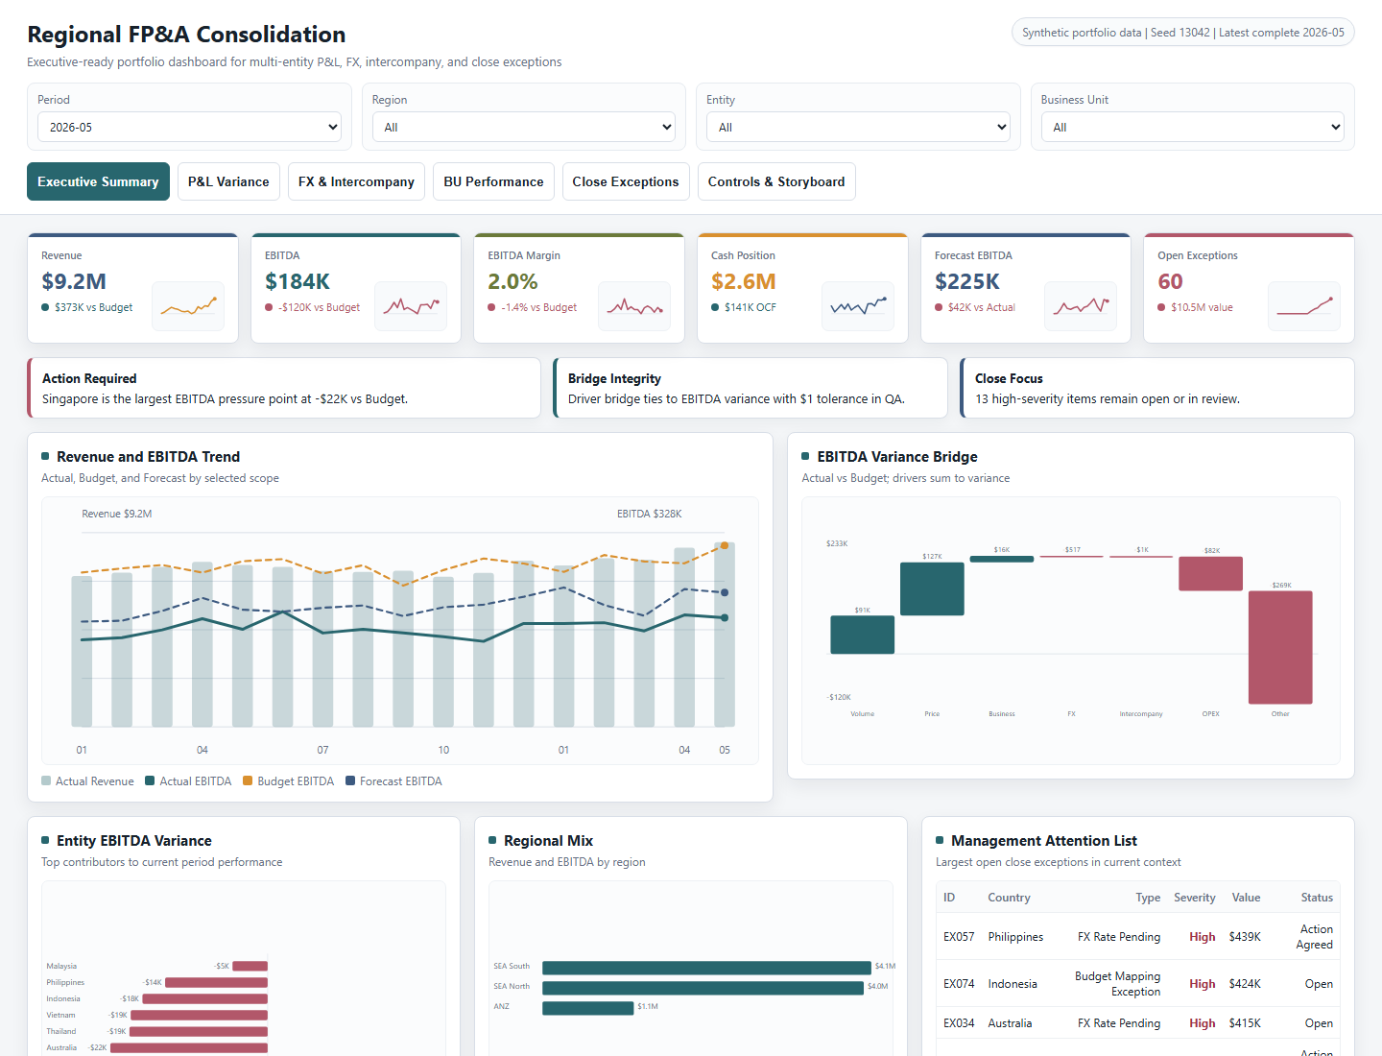Go to the BU Performance tab
The width and height of the screenshot is (1382, 1056).
tap(493, 181)
